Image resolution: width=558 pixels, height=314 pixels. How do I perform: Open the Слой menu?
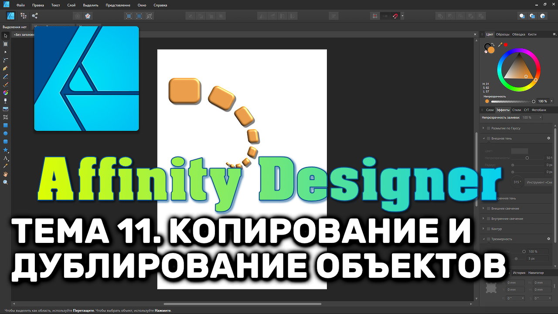(x=71, y=5)
